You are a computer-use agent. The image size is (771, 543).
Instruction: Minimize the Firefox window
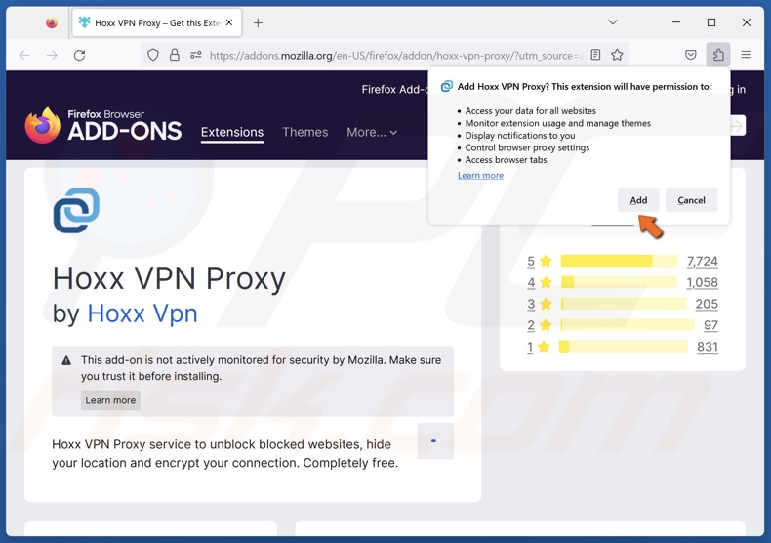(676, 22)
